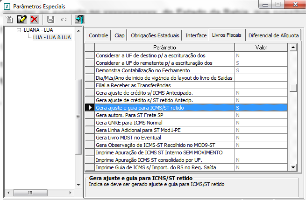Viewport: 306px width, 201px height.
Task: Click tree panel horizontal scrollbar thumb
Action: [30, 193]
